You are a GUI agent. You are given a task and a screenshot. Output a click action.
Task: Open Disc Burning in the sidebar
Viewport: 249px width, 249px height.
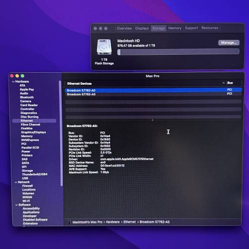click(x=29, y=117)
